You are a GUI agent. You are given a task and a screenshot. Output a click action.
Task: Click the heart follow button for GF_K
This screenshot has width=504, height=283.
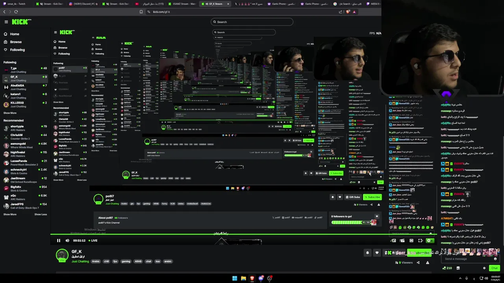coord(377,253)
